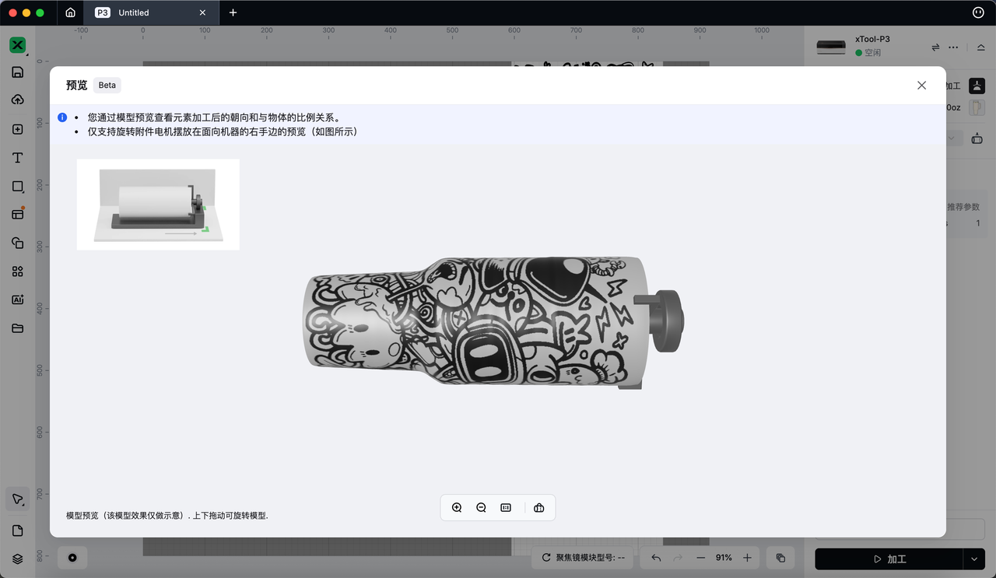Go to the home screen icon
Viewport: 996px width, 578px height.
point(71,12)
